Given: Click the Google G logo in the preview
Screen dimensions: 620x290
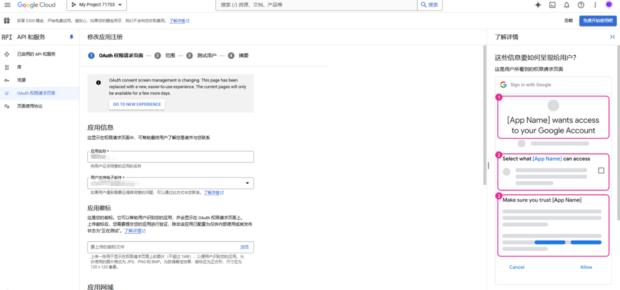Looking at the screenshot, I should point(503,85).
